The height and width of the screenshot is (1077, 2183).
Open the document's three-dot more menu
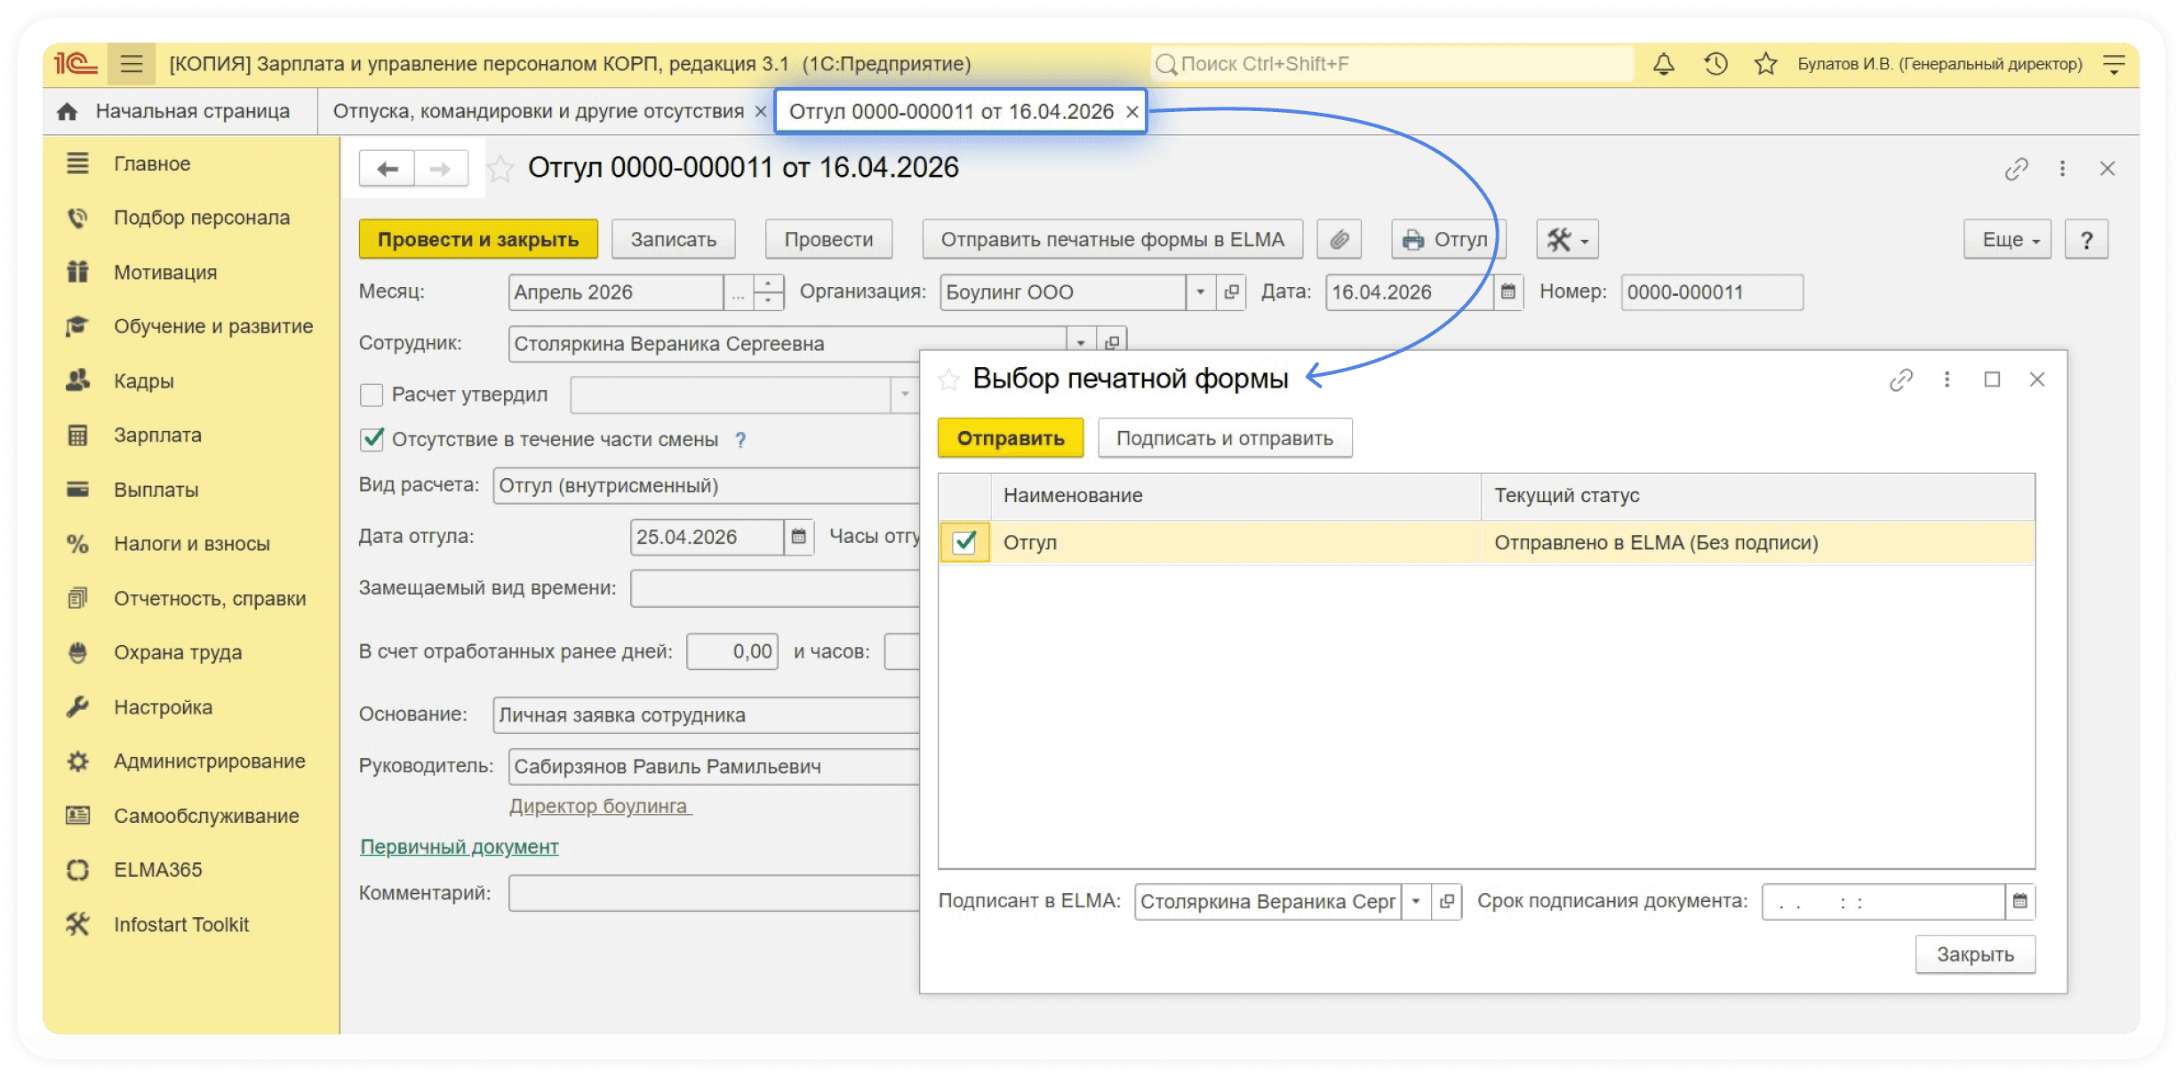click(x=2062, y=169)
